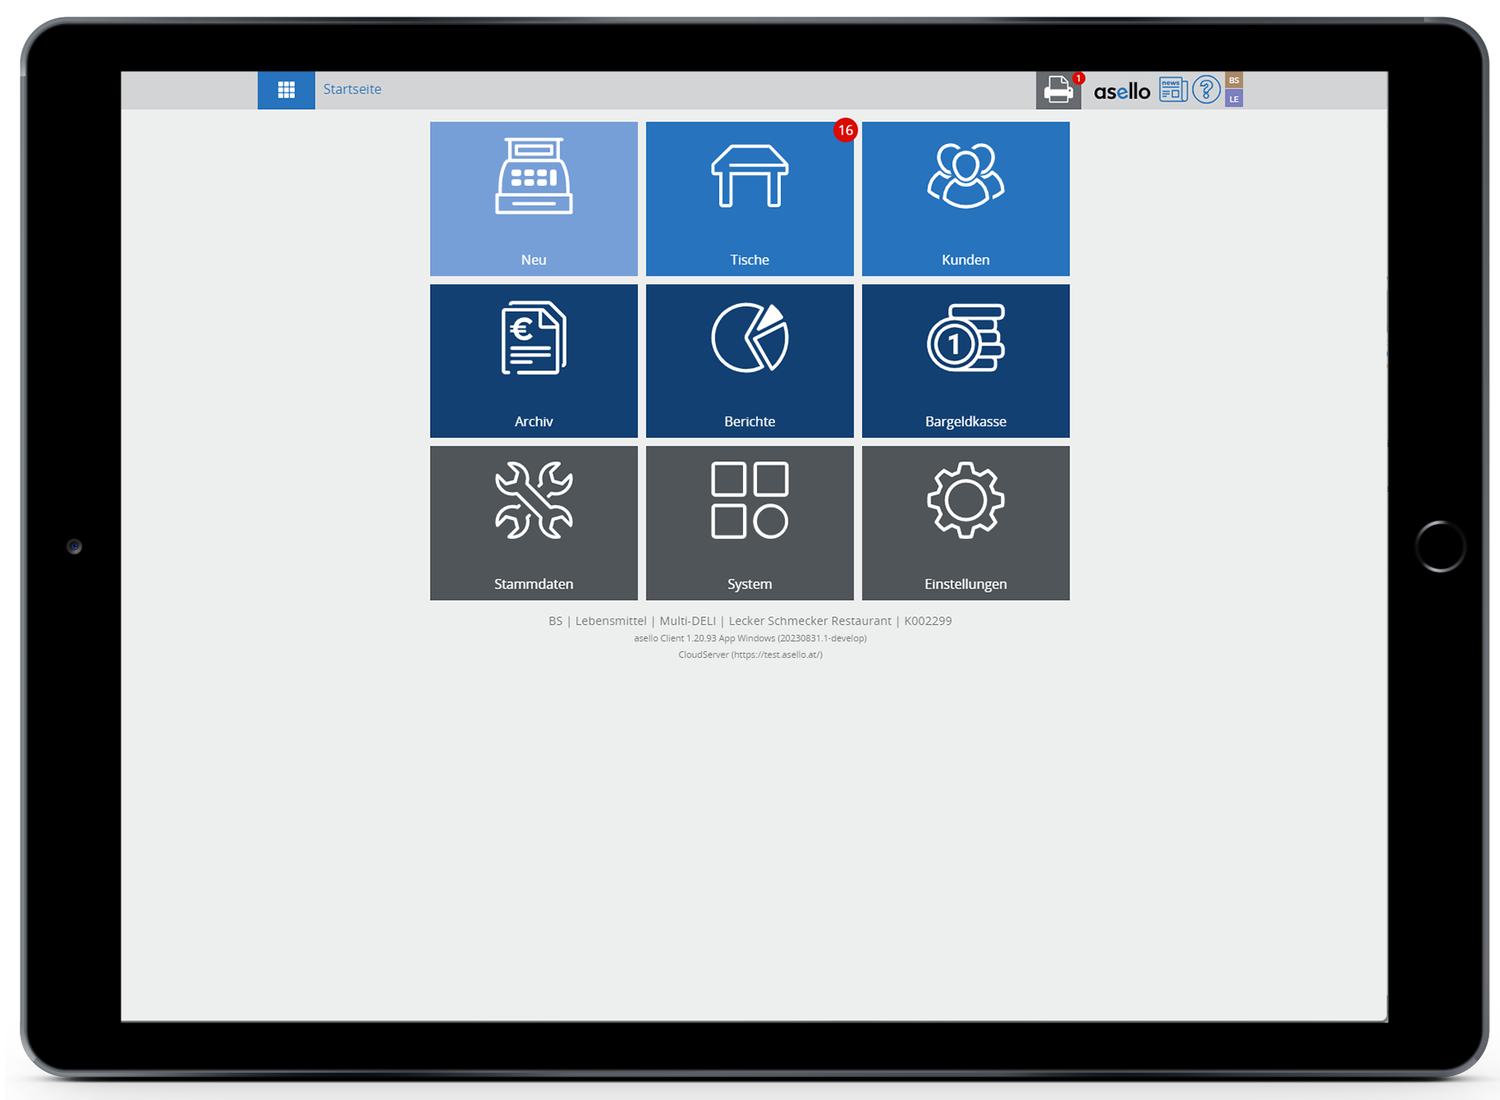Start a new sale with Neu tile
This screenshot has height=1100, width=1500.
pyautogui.click(x=534, y=198)
